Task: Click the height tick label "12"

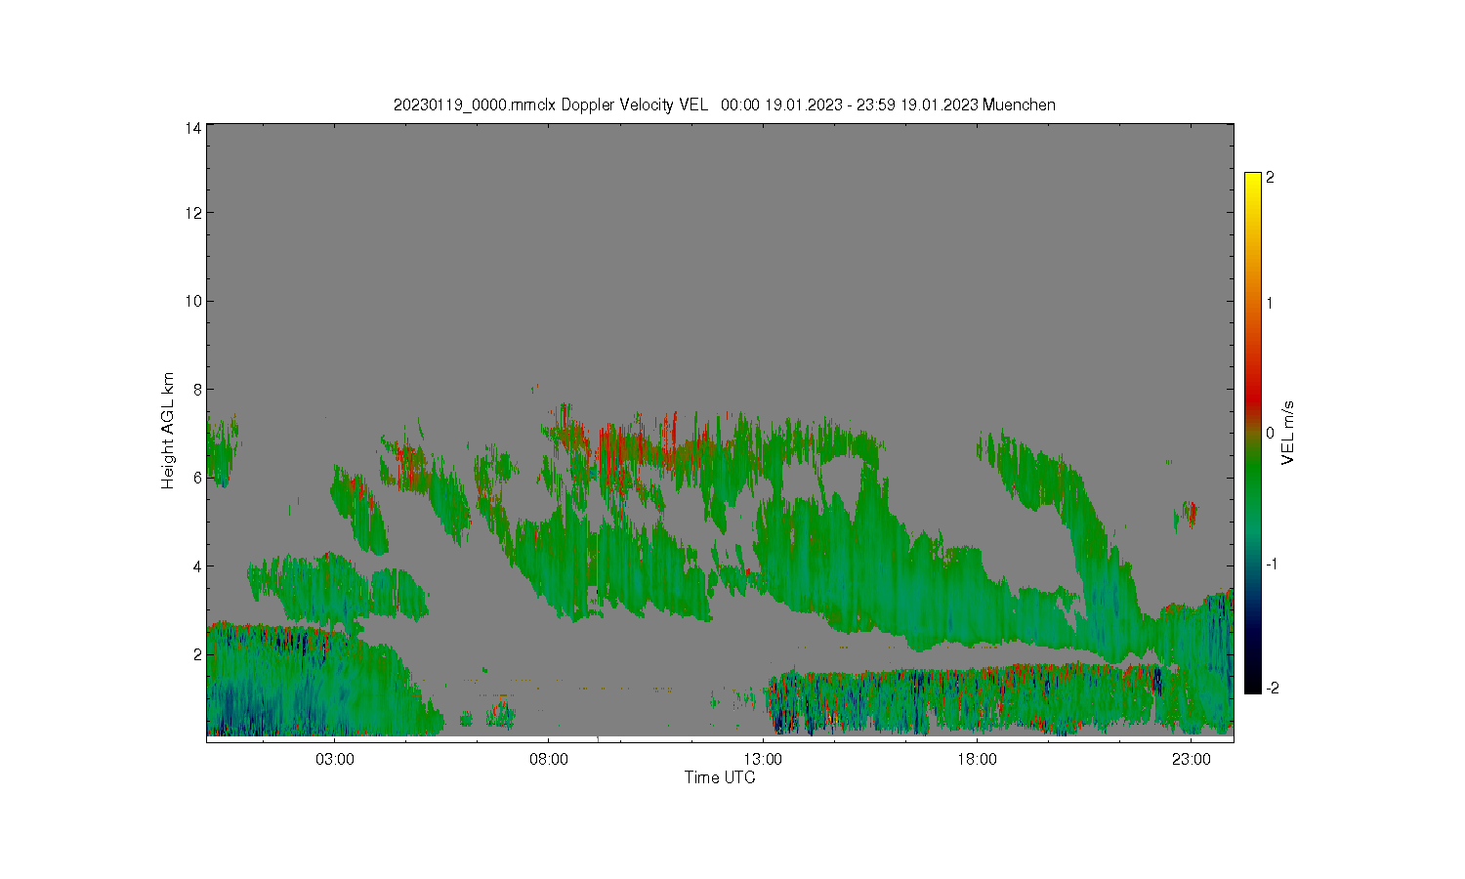Action: [x=193, y=213]
